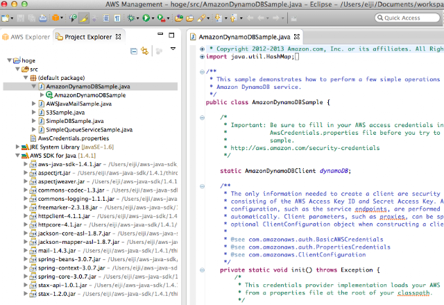Open the Search dropdown arrow
The width and height of the screenshot is (444, 305).
pyautogui.click(x=208, y=19)
